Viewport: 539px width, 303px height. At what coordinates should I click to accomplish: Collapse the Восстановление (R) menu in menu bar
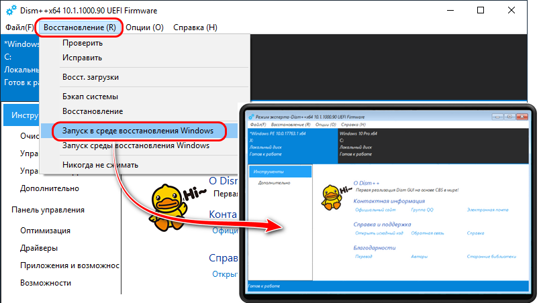point(79,27)
